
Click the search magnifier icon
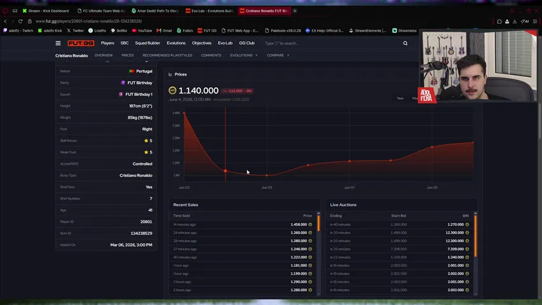coord(405,43)
